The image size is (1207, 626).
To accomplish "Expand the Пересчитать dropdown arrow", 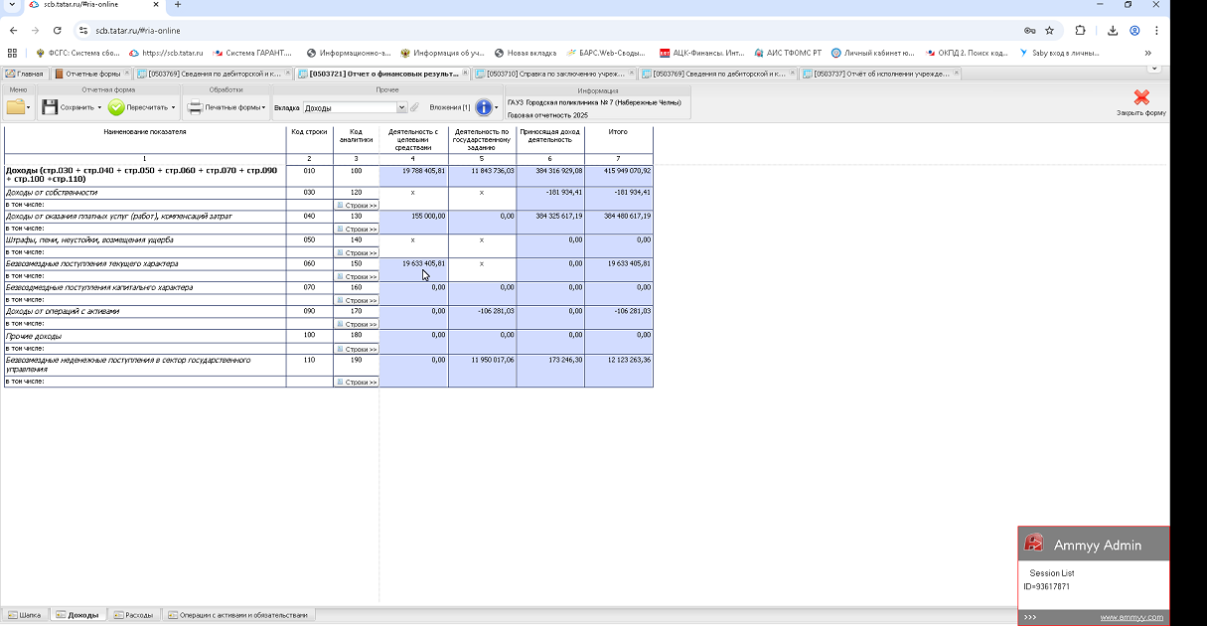I will [173, 107].
